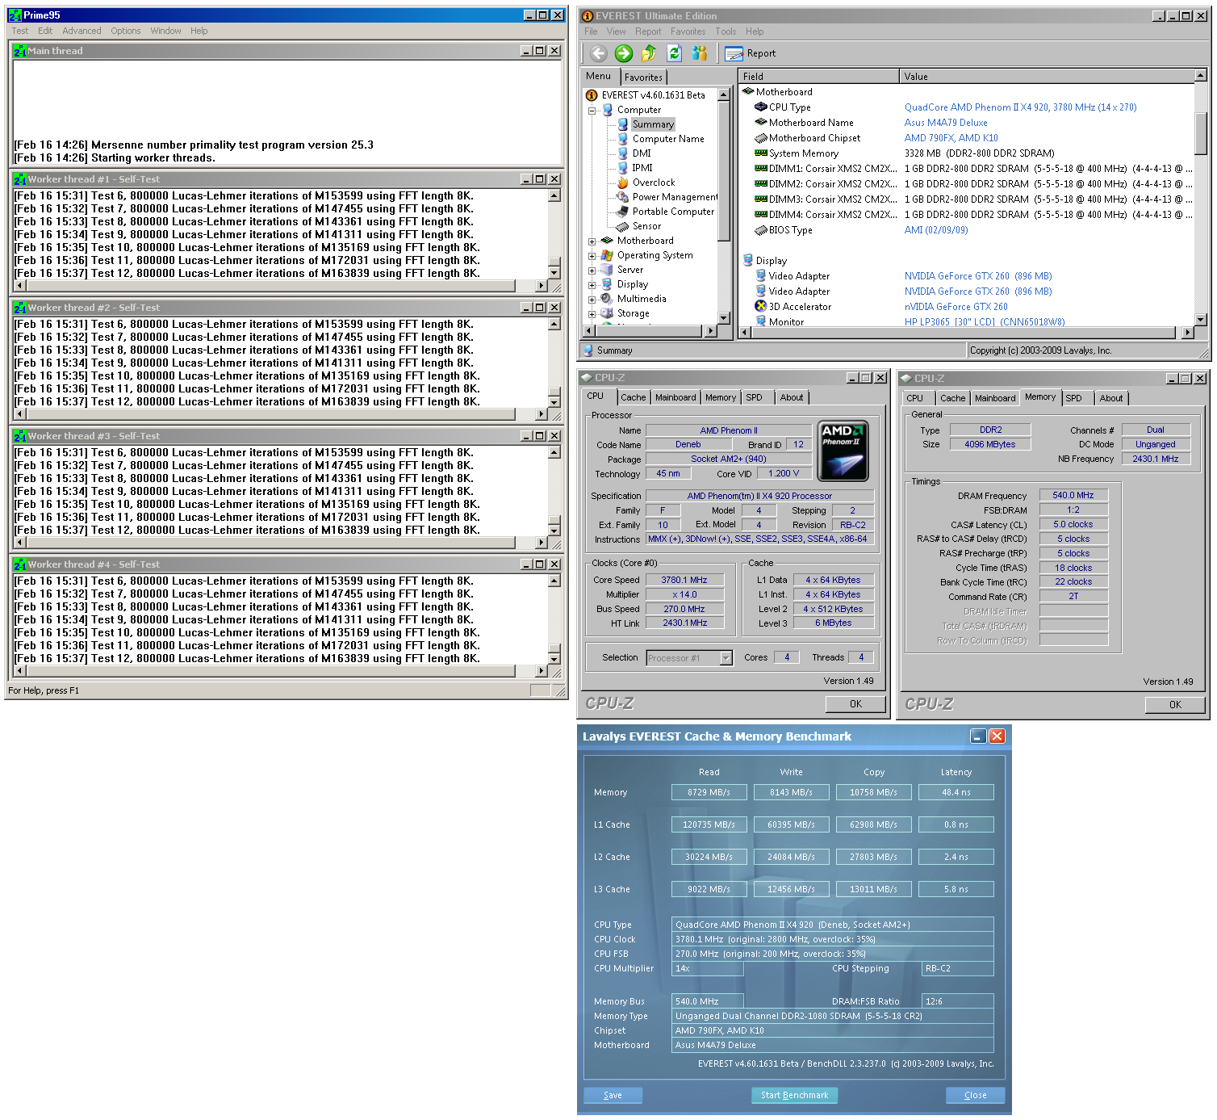
Task: Open Mainboard tab in left CPU-Z window
Action: 675,397
